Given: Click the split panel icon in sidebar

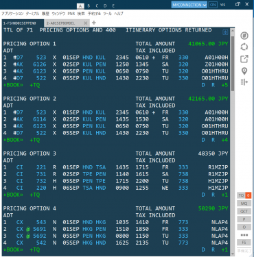Looking at the screenshot, I should (244, 82).
